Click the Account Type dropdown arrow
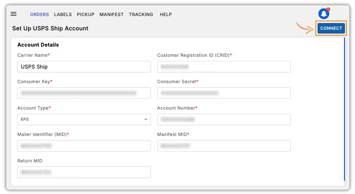This screenshot has height=194, width=355. click(x=146, y=119)
